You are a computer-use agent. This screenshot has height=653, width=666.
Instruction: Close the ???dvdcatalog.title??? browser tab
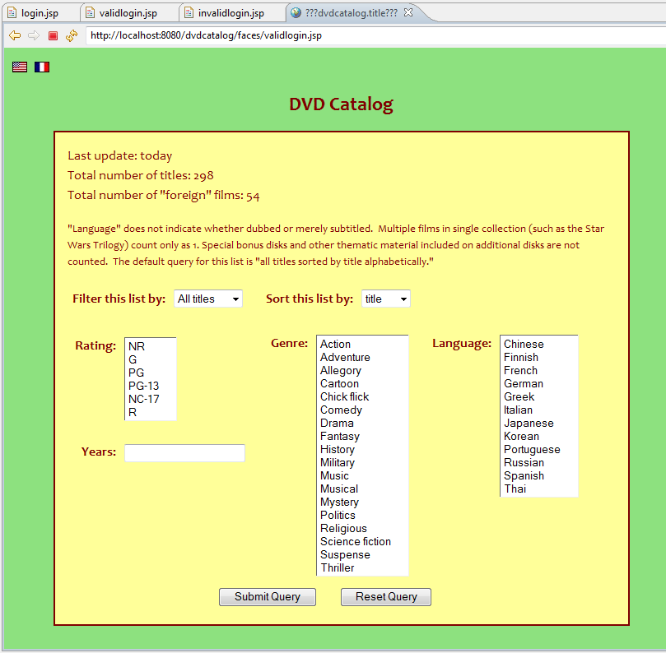[408, 12]
